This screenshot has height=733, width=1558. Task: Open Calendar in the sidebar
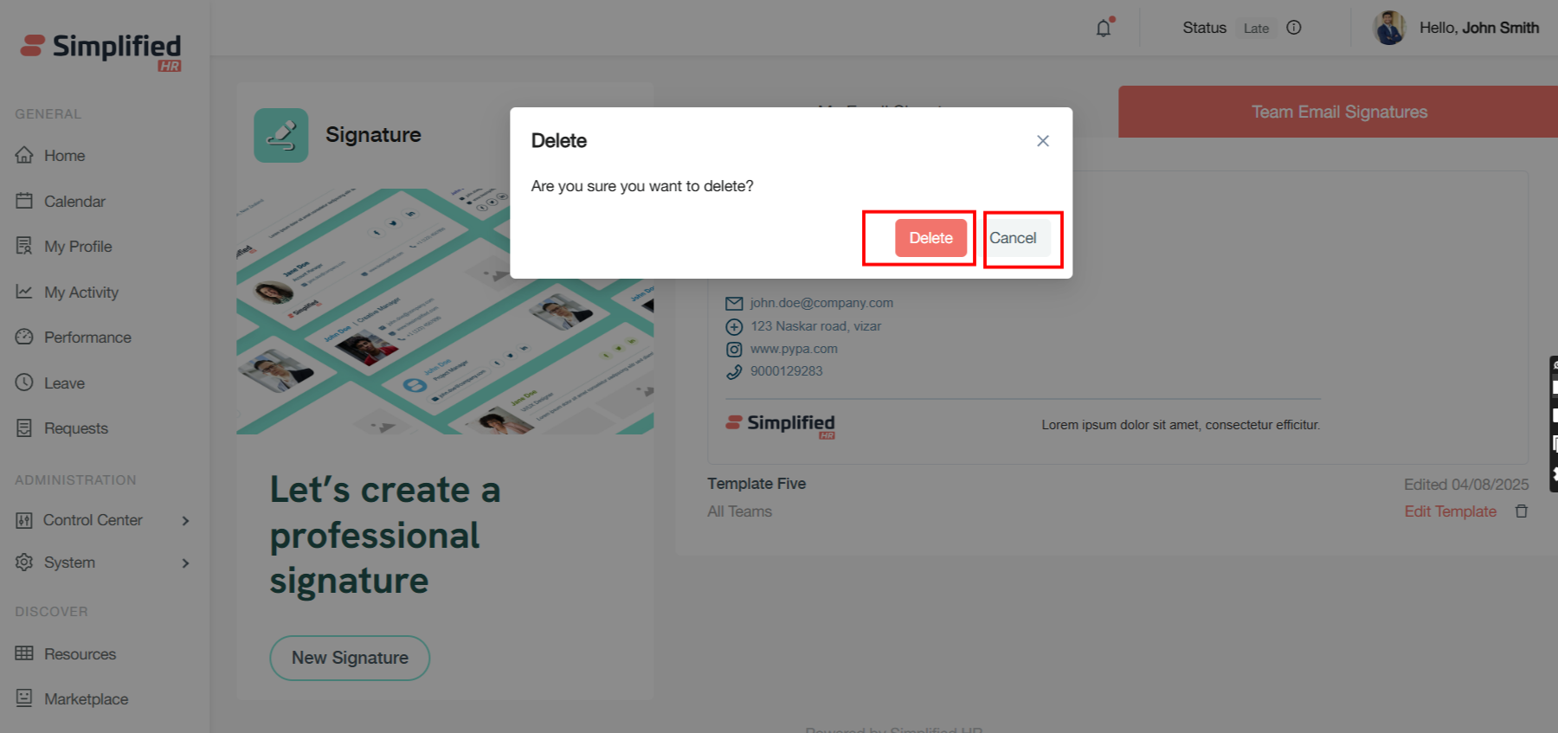click(x=74, y=202)
